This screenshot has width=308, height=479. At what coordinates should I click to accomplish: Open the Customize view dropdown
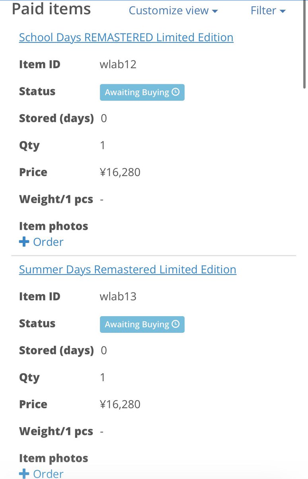pyautogui.click(x=173, y=10)
